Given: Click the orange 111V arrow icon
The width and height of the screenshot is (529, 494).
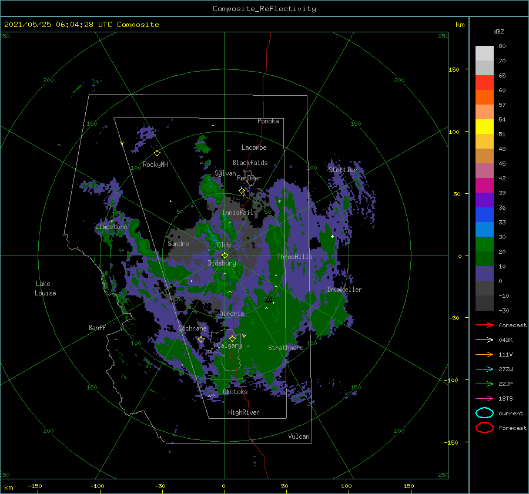Looking at the screenshot, I should point(484,354).
